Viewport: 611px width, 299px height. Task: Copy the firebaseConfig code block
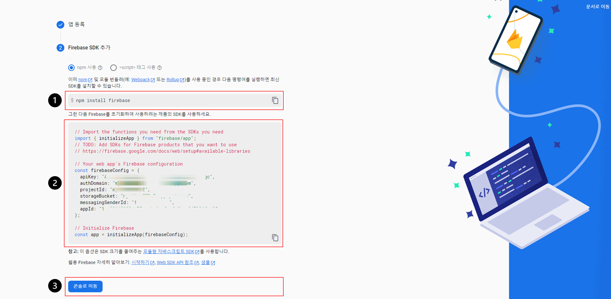pos(275,238)
